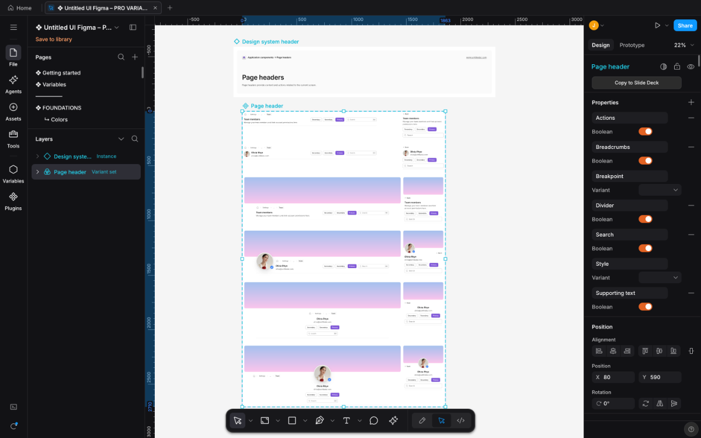701x438 pixels.
Task: Click the X position input field
Action: tap(613, 377)
